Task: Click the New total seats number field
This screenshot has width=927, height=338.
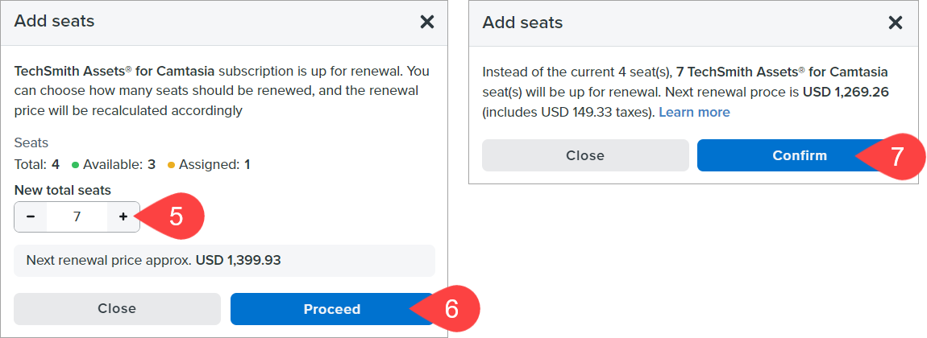Action: pos(77,216)
